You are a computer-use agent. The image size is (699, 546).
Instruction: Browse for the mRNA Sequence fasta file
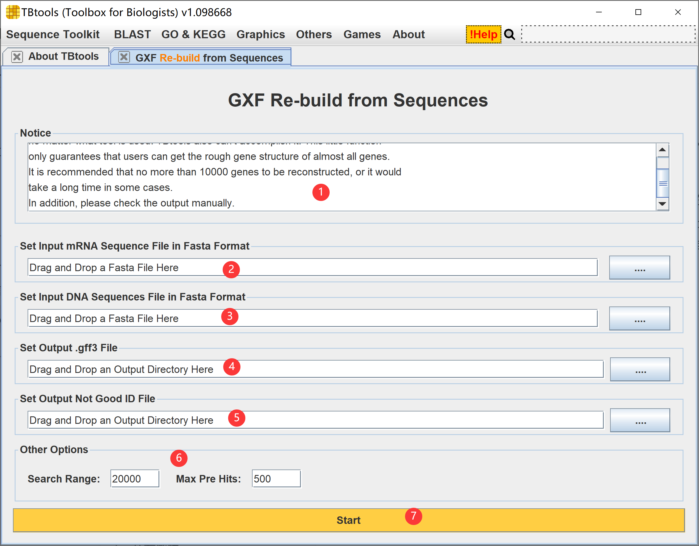[x=639, y=267]
